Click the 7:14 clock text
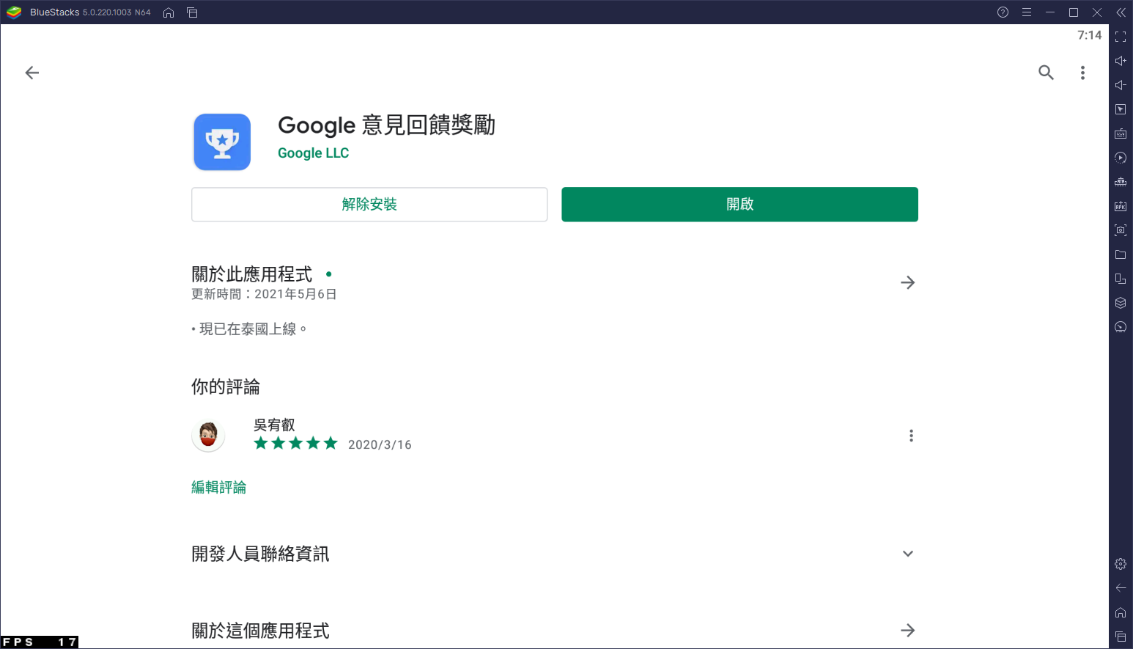This screenshot has height=649, width=1133. pyautogui.click(x=1089, y=35)
